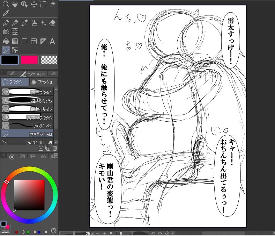The image size is (275, 236).
Task: Choose the black main color swatch
Action: pos(10,60)
